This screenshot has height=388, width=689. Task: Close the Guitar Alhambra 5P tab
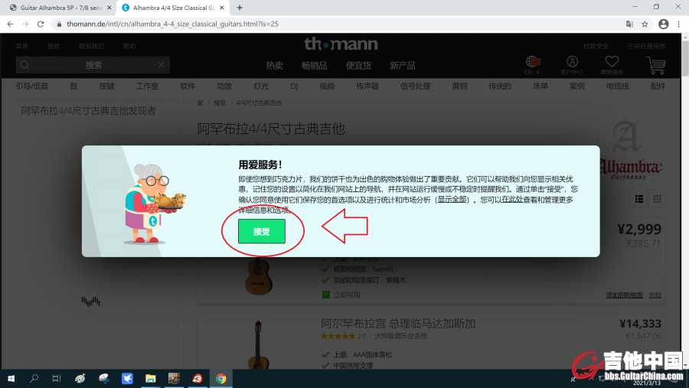(109, 8)
